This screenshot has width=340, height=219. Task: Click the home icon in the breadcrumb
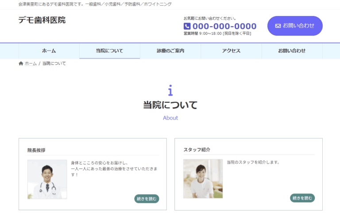click(x=21, y=63)
